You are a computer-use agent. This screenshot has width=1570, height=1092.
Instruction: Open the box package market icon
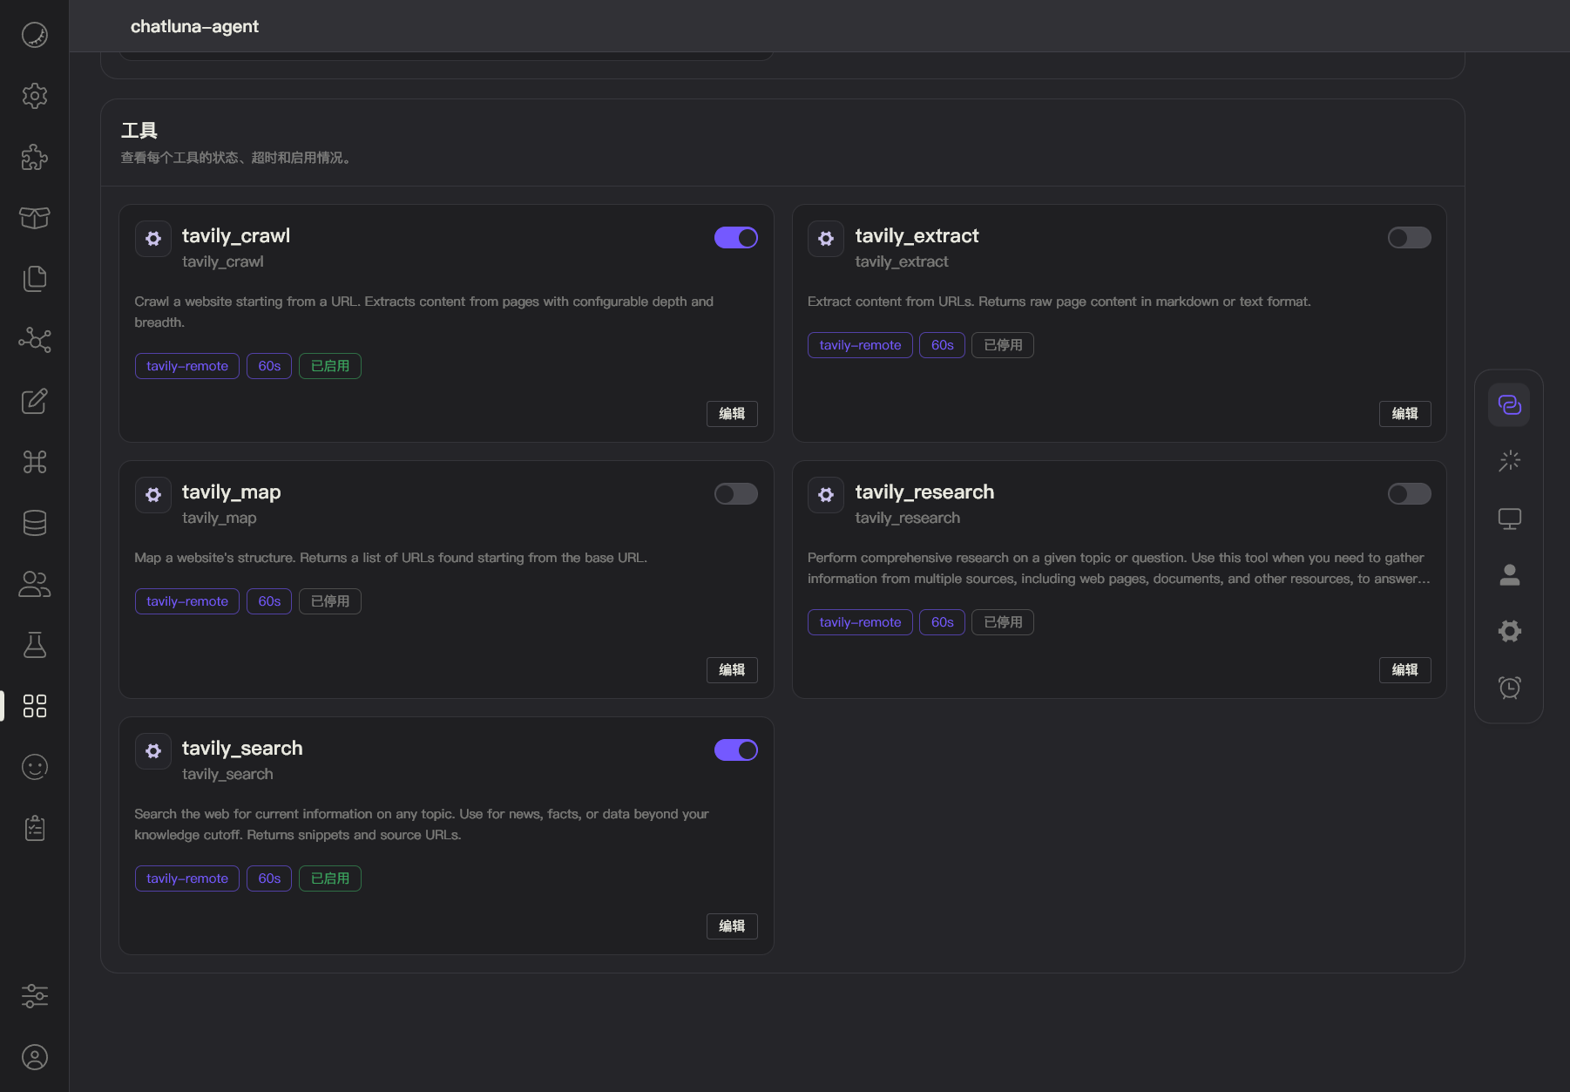point(35,218)
